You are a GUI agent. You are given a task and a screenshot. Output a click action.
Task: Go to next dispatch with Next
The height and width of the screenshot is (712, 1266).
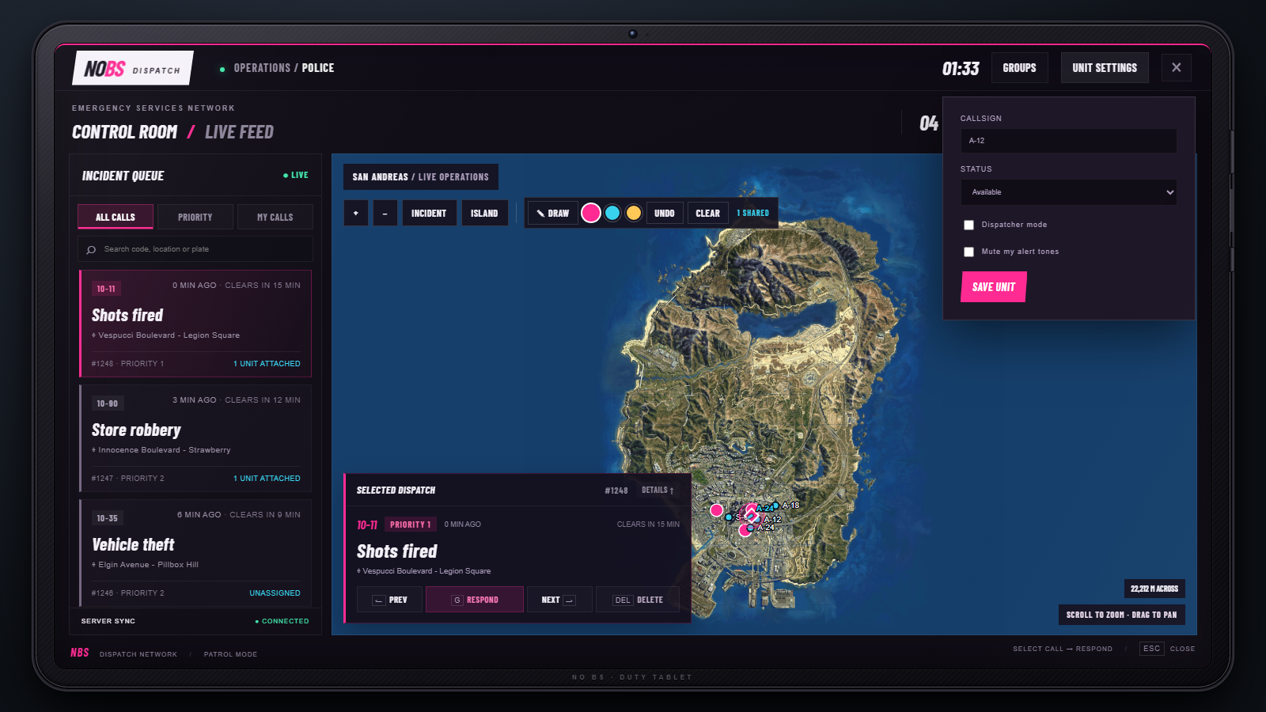559,600
